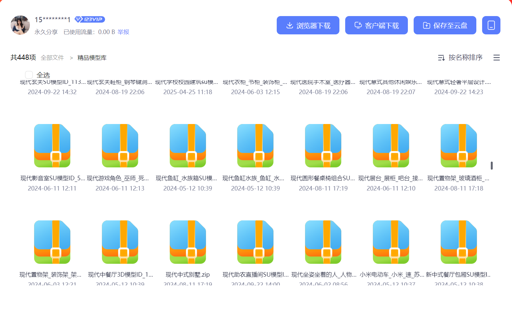
Task: Click the user avatar picture
Action: (20, 25)
